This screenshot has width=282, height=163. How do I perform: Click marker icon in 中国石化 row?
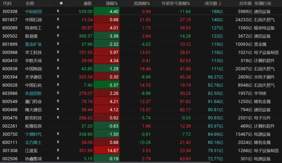coord(58,85)
